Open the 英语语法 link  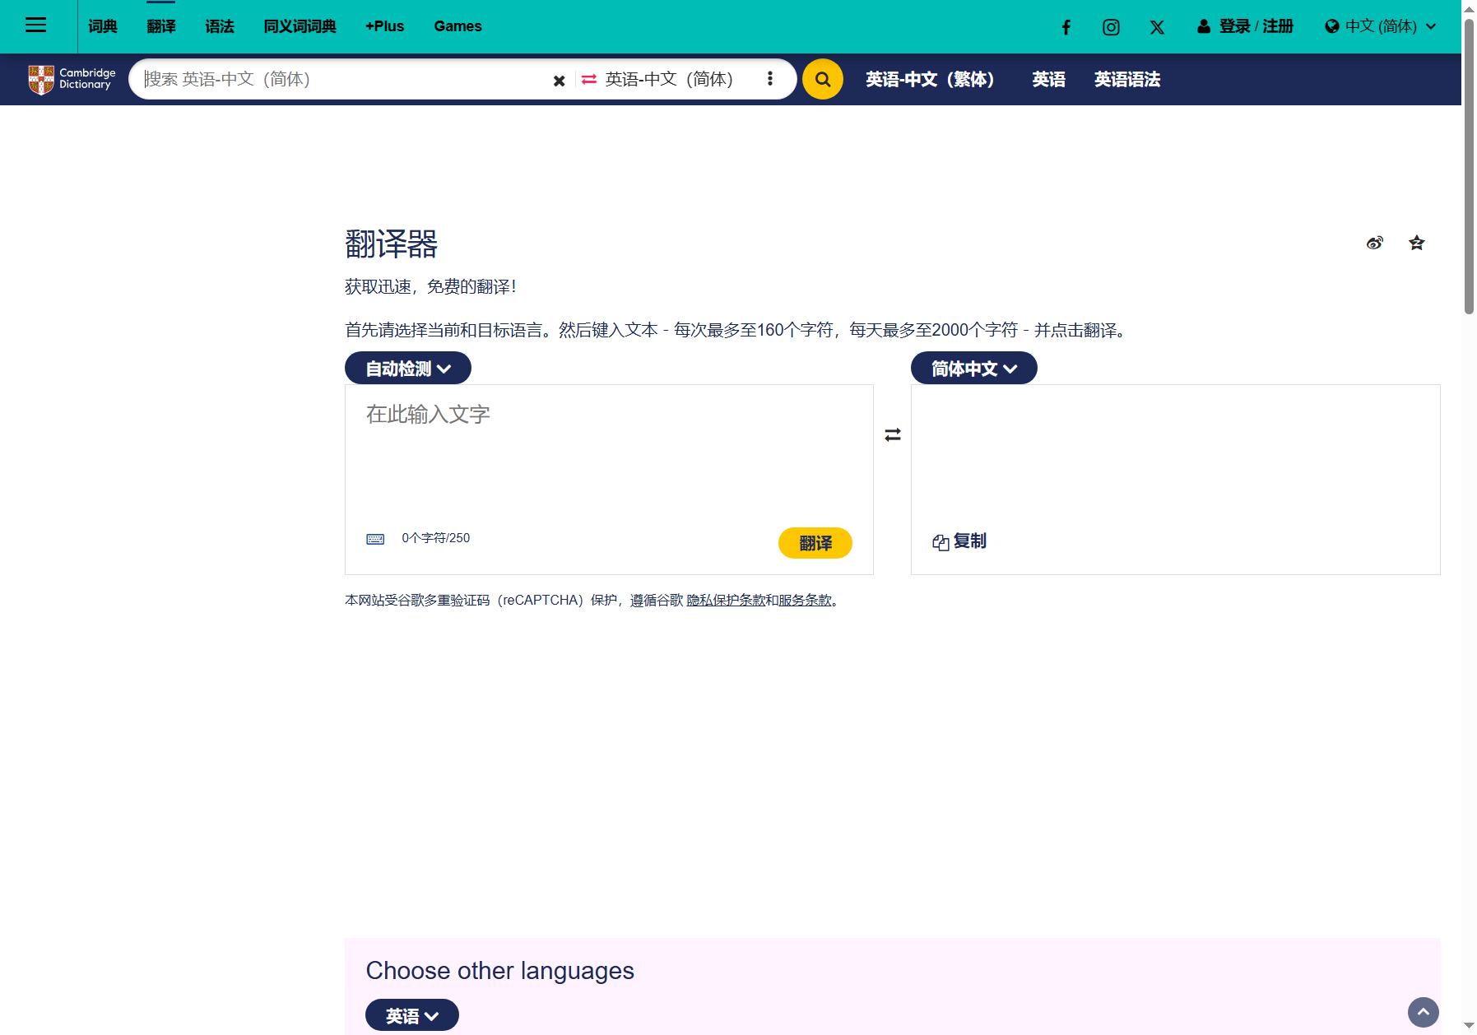click(1127, 79)
